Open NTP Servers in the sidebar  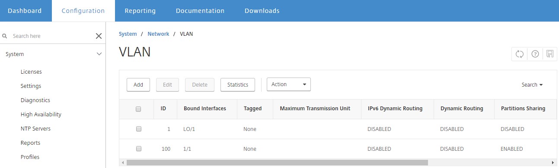(35, 129)
